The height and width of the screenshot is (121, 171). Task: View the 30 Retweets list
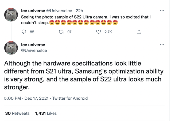tap(17, 113)
